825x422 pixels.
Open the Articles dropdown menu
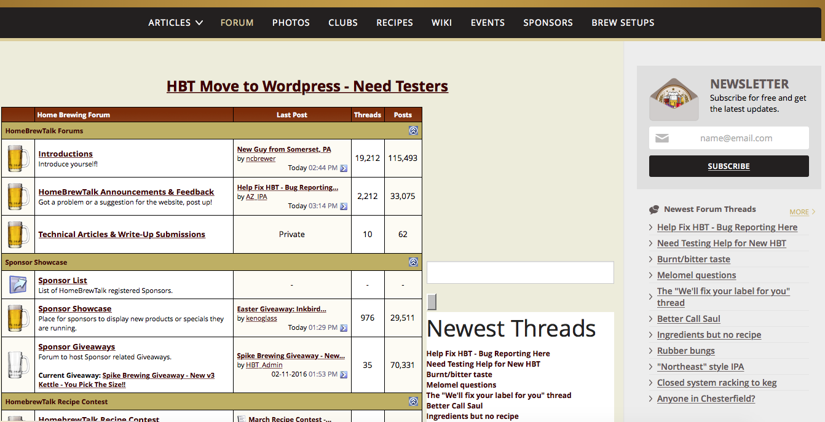[x=175, y=23]
